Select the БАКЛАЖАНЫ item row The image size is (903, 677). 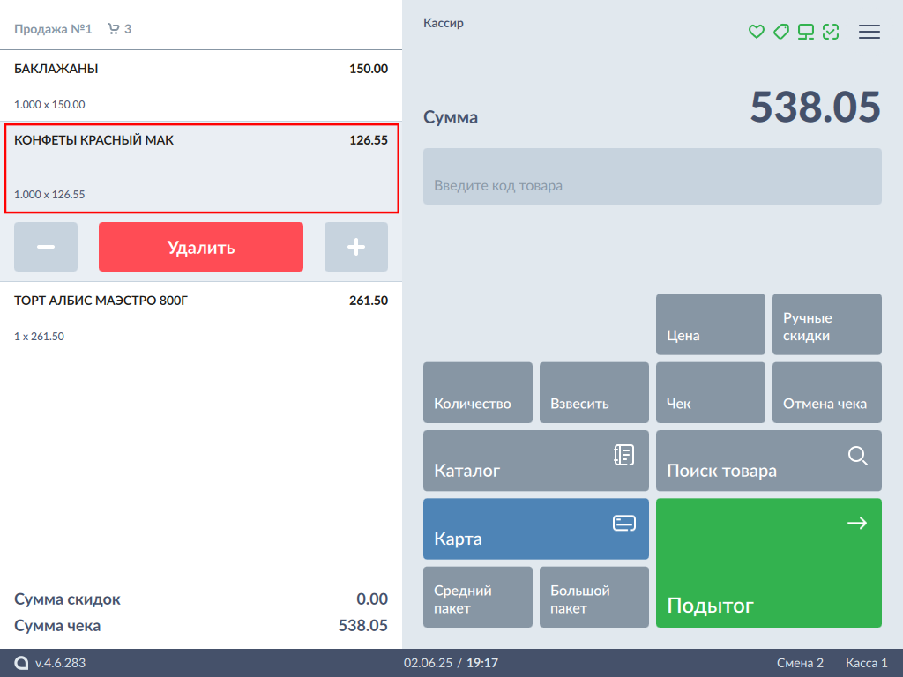(201, 86)
